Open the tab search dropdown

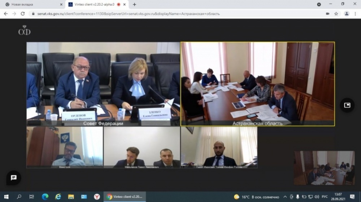point(319,4)
